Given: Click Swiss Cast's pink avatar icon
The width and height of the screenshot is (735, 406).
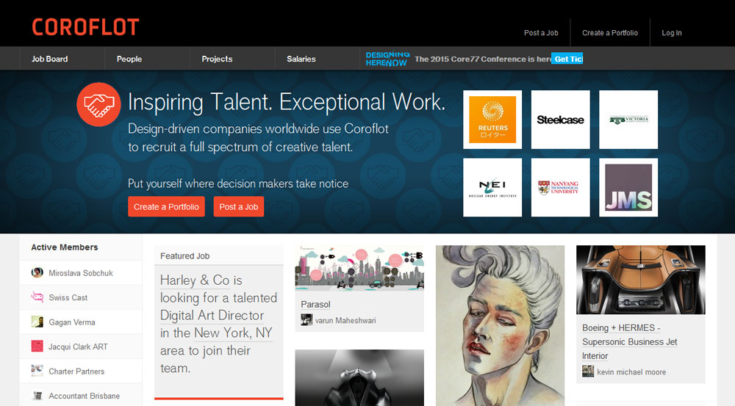Looking at the screenshot, I should coord(37,297).
